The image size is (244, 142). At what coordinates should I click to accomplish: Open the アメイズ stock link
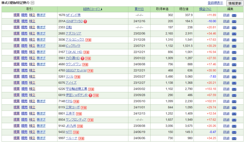[71, 83]
